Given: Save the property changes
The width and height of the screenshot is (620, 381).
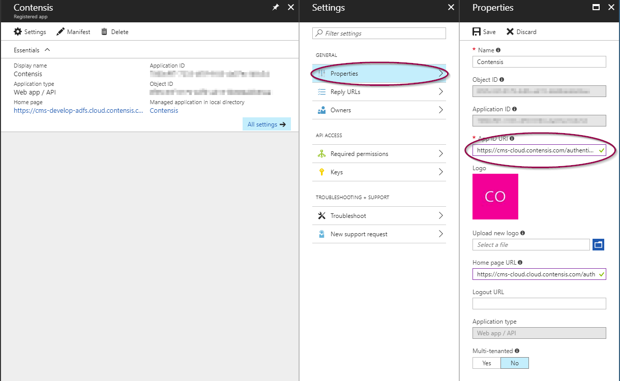Looking at the screenshot, I should click(484, 32).
